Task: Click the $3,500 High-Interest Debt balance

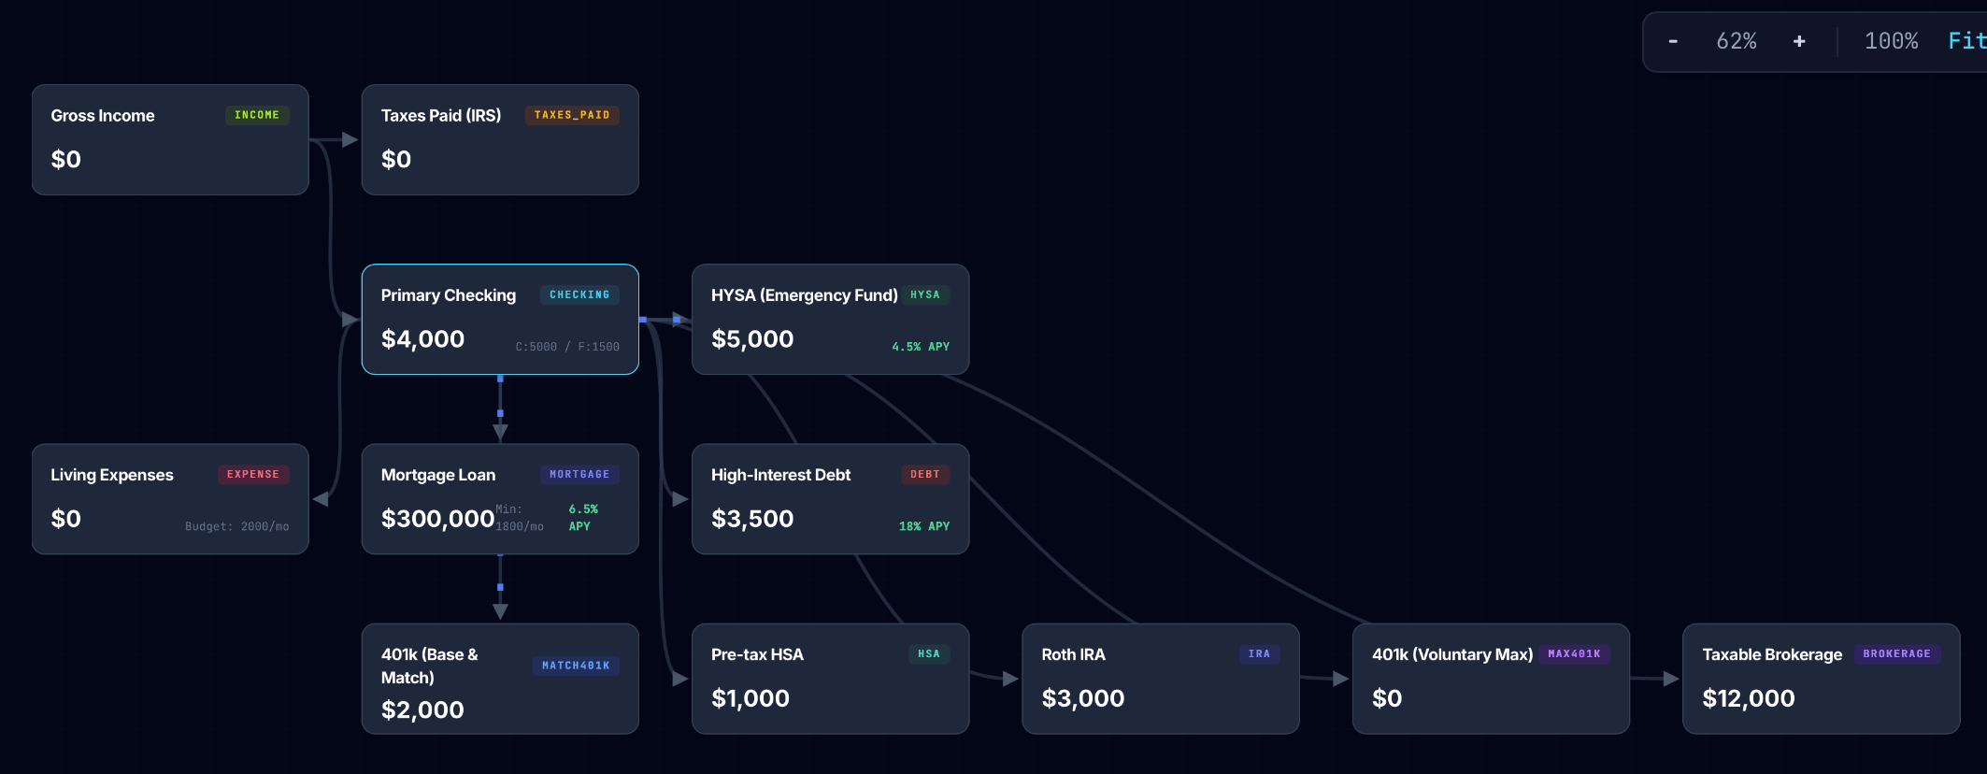Action: (x=752, y=519)
